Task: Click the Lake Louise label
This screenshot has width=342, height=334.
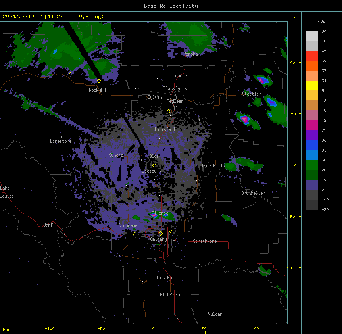Action: click(7, 192)
